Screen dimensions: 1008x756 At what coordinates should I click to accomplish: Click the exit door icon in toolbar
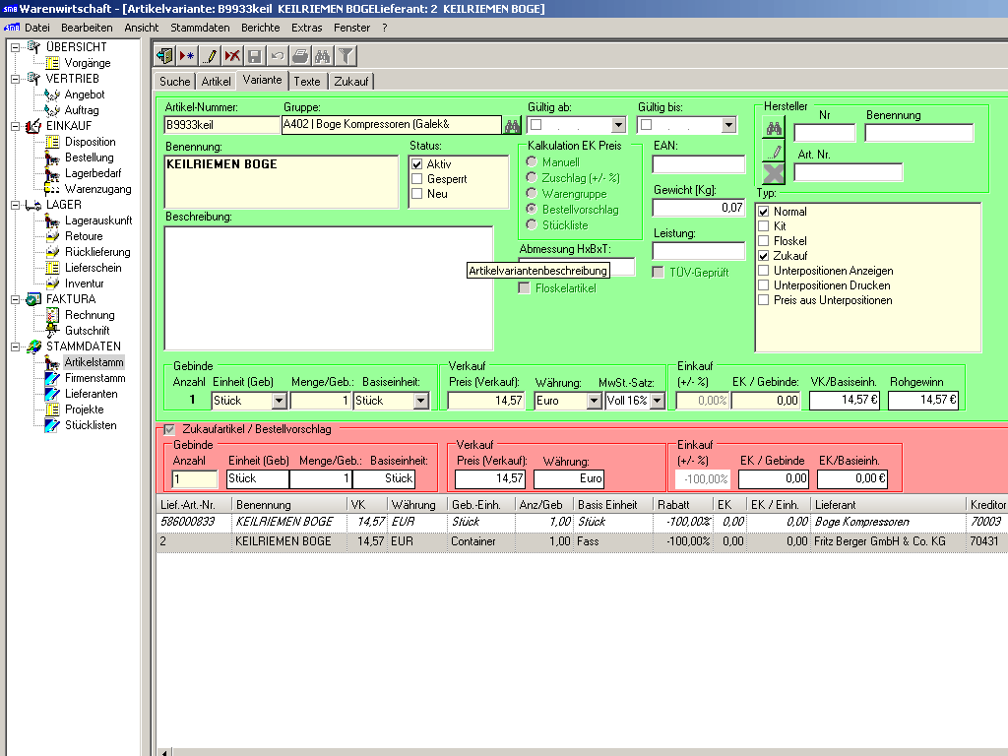pos(164,56)
